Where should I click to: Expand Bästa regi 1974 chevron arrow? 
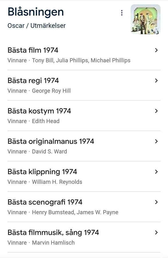(156, 81)
